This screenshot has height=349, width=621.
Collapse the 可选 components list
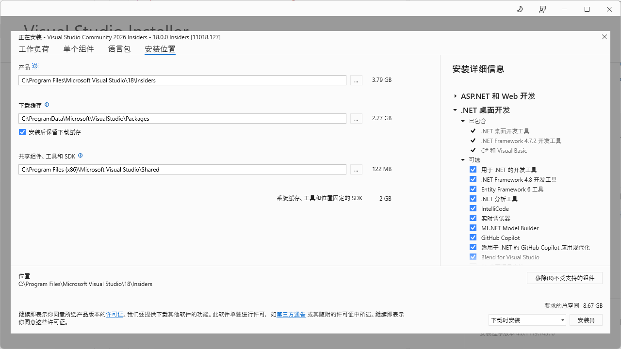coord(463,160)
